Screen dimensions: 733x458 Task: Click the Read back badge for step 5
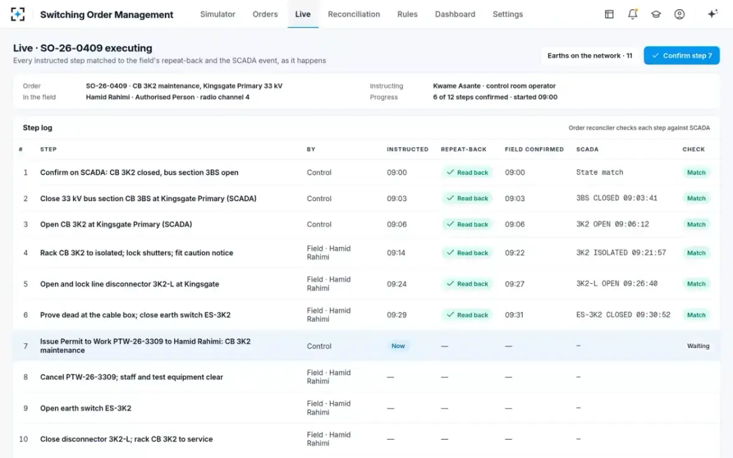pos(467,284)
